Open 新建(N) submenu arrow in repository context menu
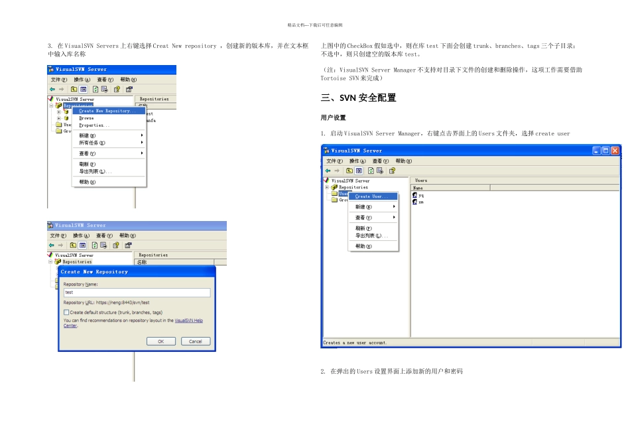630x446 pixels. (142, 135)
